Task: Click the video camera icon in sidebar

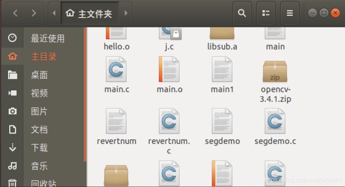Action: pyautogui.click(x=13, y=93)
